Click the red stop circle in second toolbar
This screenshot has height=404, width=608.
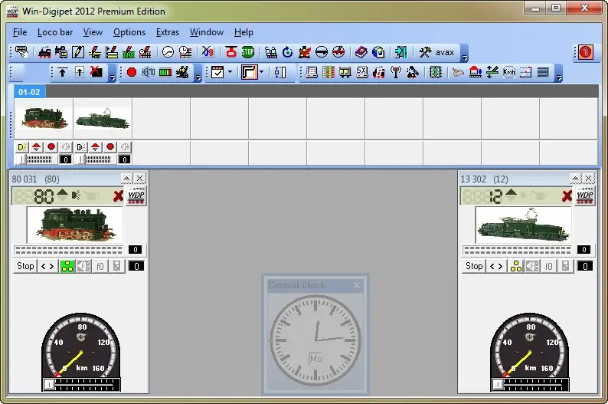coord(132,72)
